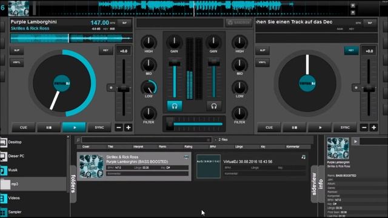
Task: Sort by the Key column
Action: (x=263, y=147)
